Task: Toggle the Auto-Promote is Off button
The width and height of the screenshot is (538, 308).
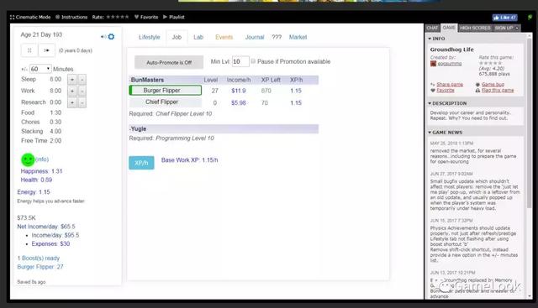Action: (169, 62)
